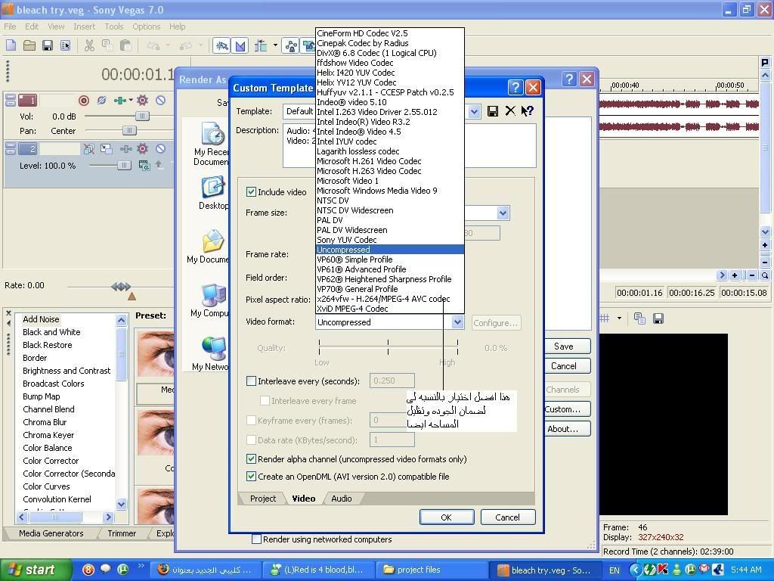Click the track 1 volume slider handle

[x=141, y=117]
